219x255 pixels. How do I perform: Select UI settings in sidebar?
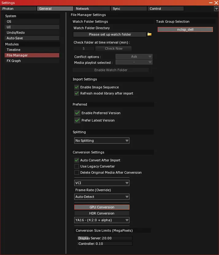point(32,27)
